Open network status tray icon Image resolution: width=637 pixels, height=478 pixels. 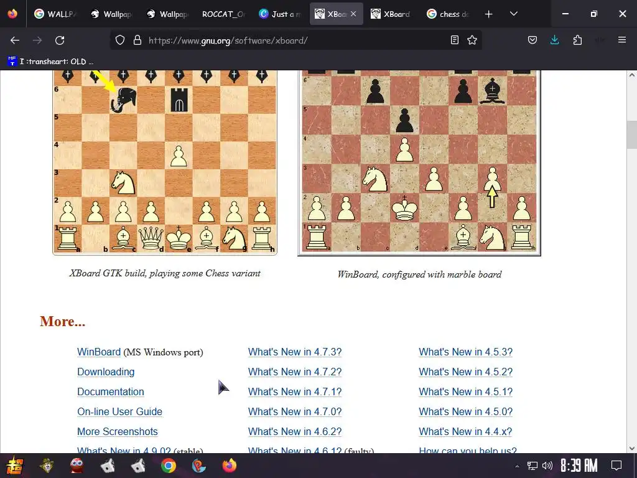532,466
